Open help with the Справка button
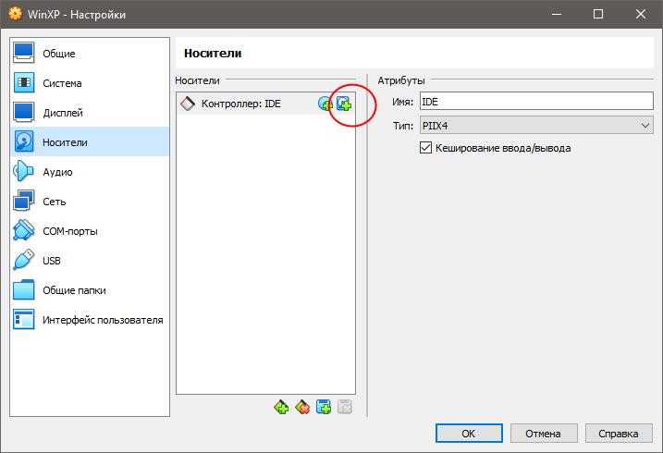 tap(619, 434)
